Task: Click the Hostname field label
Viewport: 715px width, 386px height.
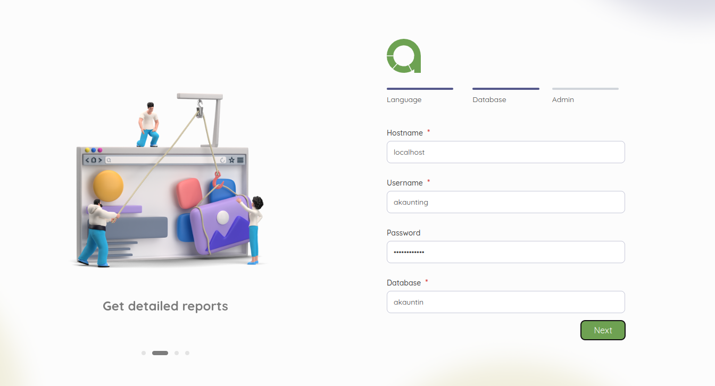Action: coord(404,133)
